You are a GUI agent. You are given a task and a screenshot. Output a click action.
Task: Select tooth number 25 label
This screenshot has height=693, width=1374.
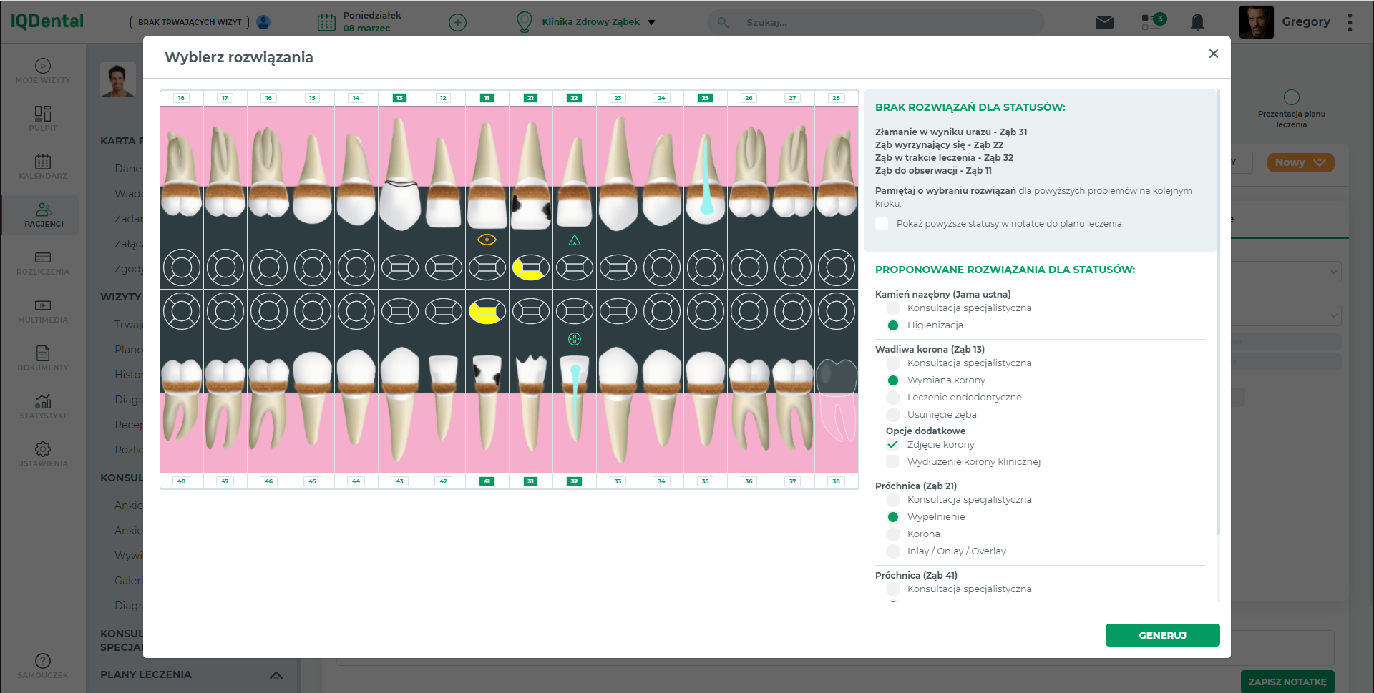coord(705,98)
